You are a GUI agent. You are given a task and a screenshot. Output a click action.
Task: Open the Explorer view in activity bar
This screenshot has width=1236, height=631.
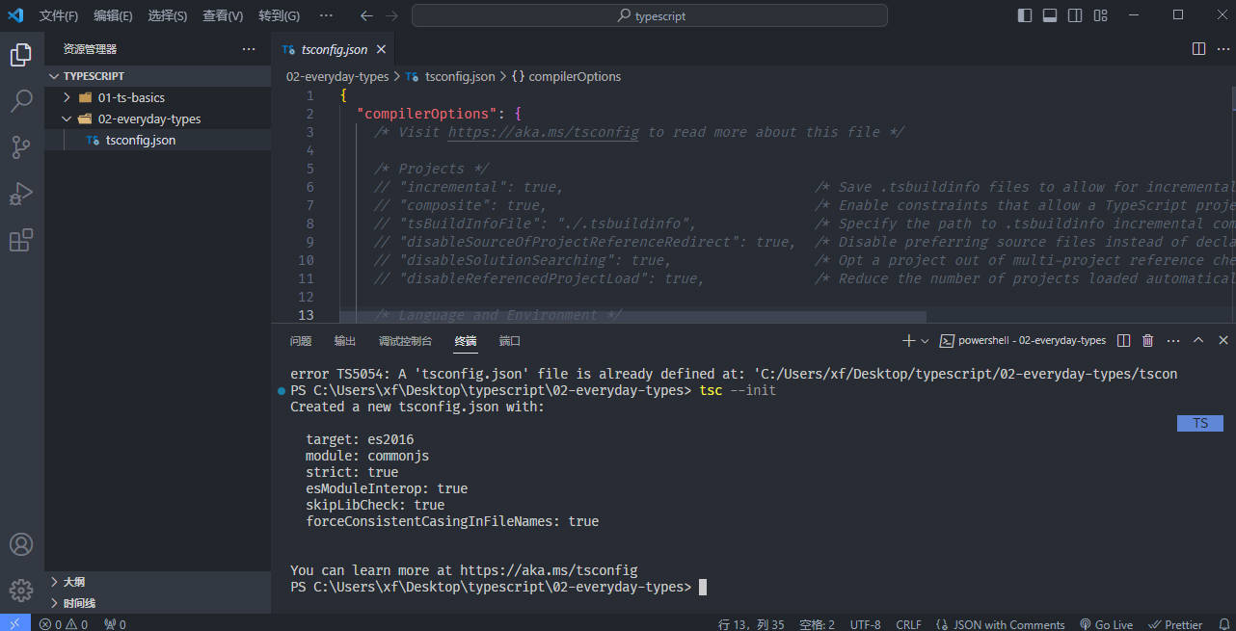pos(21,55)
